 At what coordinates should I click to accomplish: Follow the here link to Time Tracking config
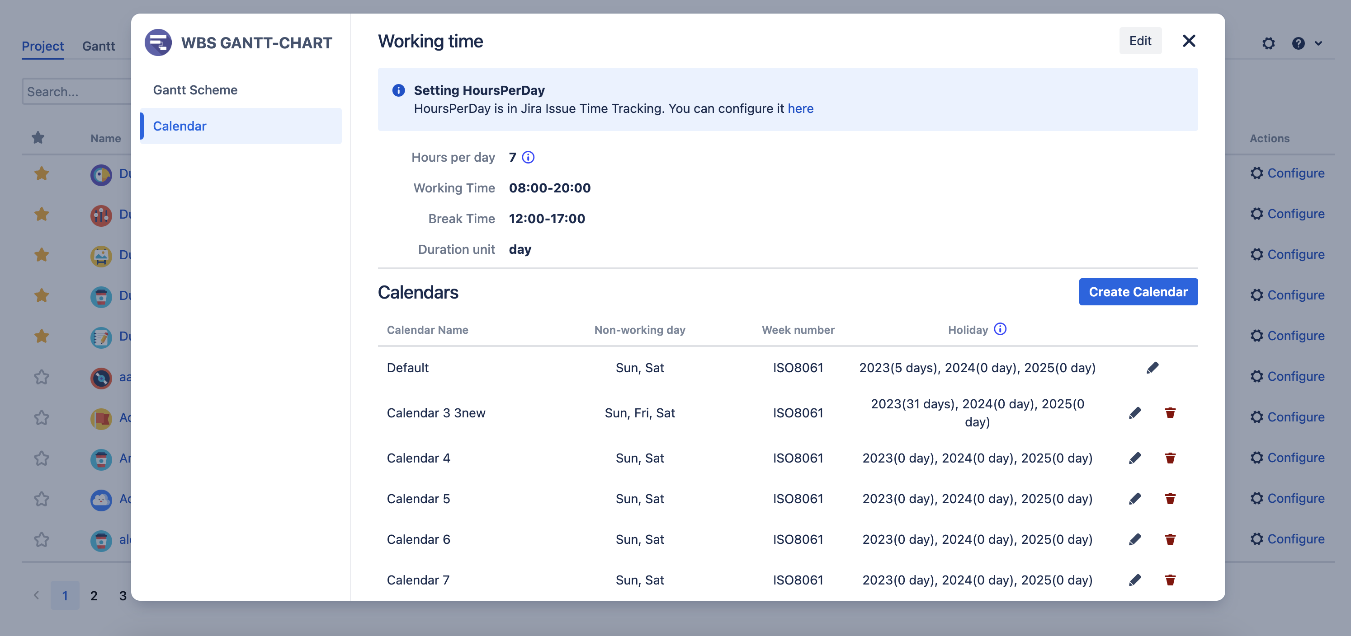tap(801, 108)
